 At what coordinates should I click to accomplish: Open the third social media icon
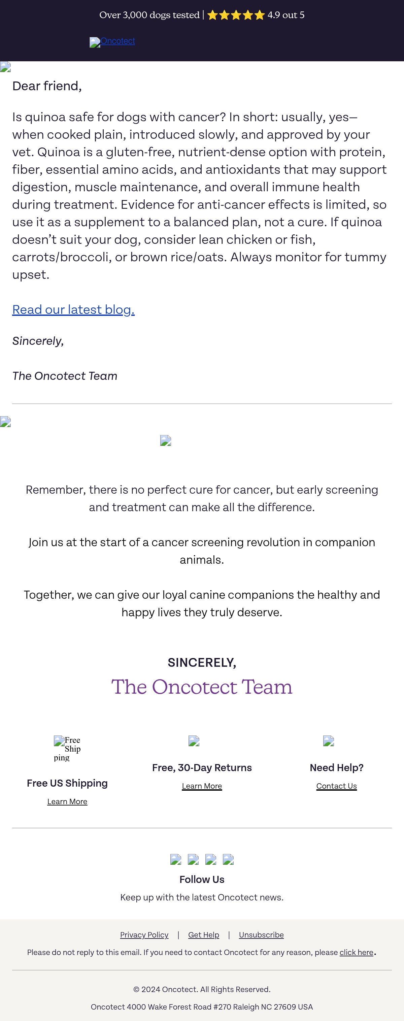point(211,859)
